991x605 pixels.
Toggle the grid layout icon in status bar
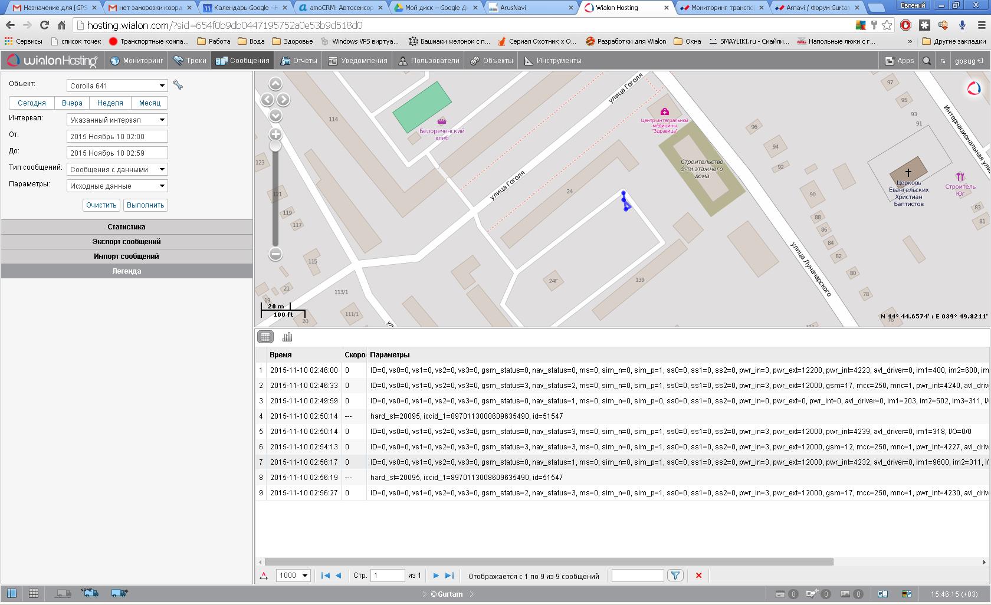34,593
